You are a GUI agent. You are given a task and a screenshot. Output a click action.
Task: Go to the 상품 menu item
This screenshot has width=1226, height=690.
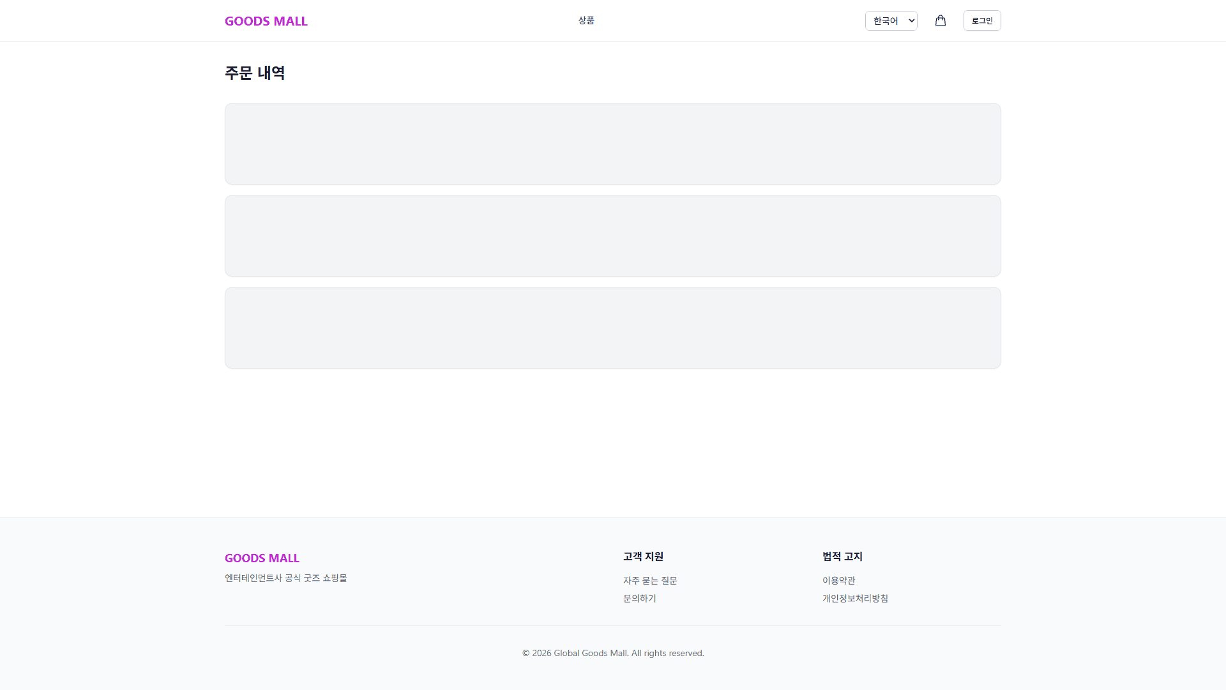[586, 20]
